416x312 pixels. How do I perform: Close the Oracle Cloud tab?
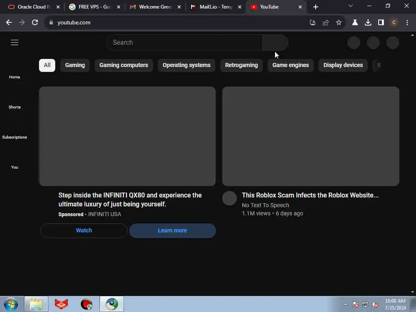pos(58,7)
